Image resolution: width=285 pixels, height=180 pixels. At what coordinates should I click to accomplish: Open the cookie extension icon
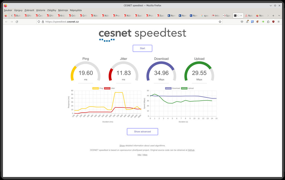[258, 22]
